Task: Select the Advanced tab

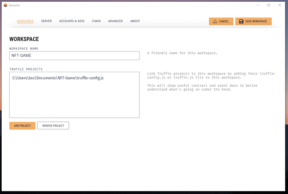Action: [115, 21]
